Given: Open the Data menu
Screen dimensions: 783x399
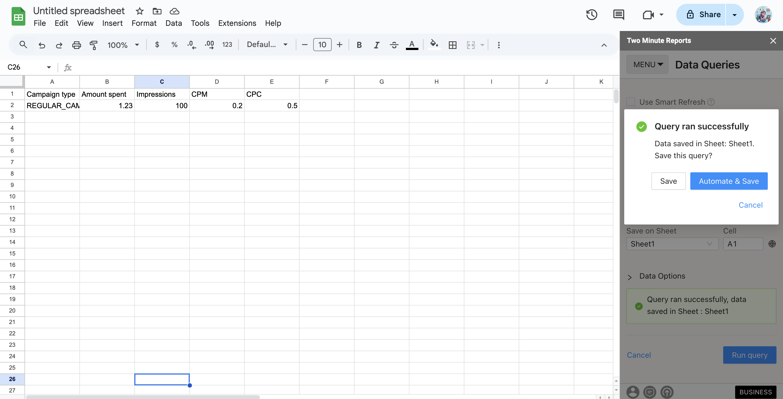Looking at the screenshot, I should [x=173, y=23].
